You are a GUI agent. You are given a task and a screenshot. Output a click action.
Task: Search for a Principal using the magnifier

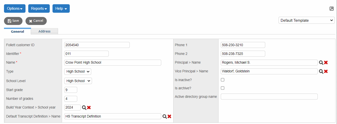(x=321, y=63)
